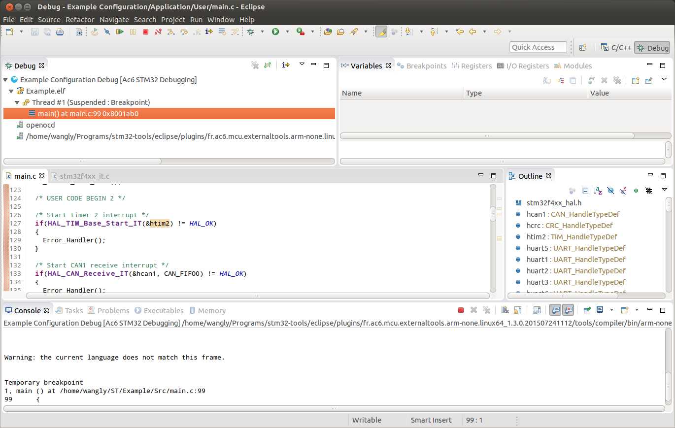Click the Skip All Breakpoints toolbar icon

107,32
